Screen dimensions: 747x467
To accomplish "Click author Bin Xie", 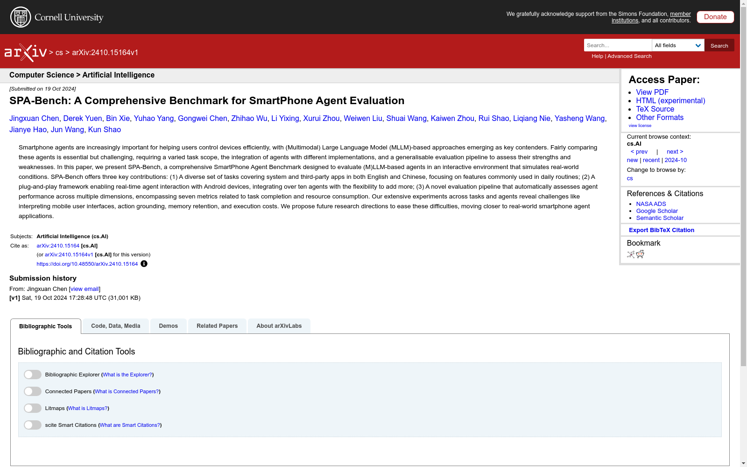I will pos(118,119).
